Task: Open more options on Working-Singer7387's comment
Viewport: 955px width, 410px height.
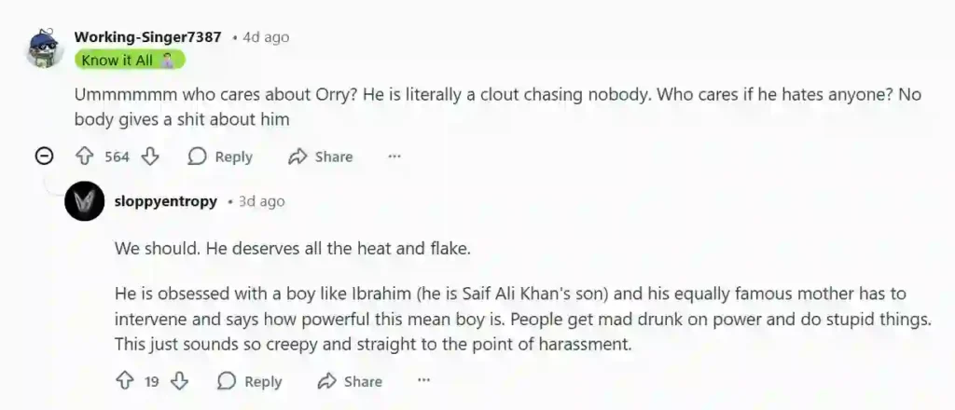Action: [394, 157]
